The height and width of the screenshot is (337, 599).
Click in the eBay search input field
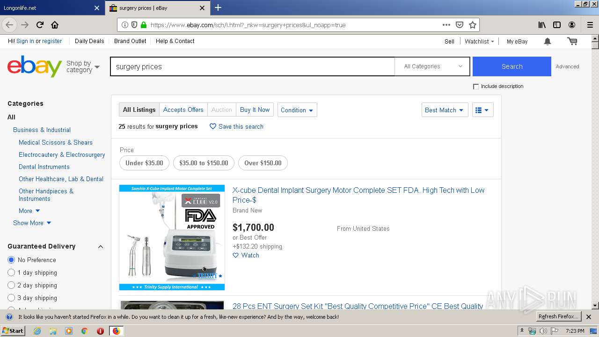[x=253, y=66]
